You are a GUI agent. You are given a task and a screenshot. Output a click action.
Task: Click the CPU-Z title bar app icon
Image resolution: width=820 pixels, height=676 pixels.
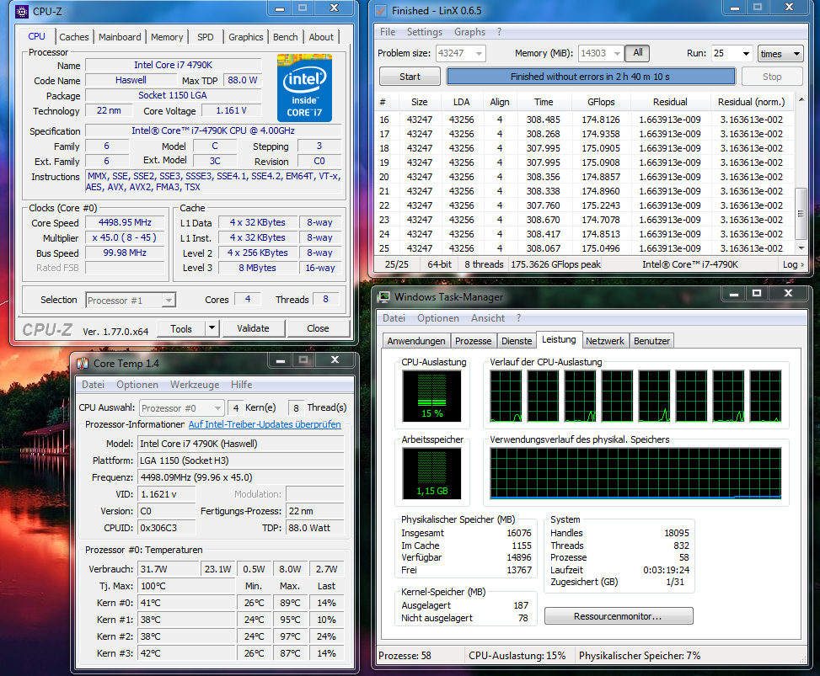coord(22,11)
